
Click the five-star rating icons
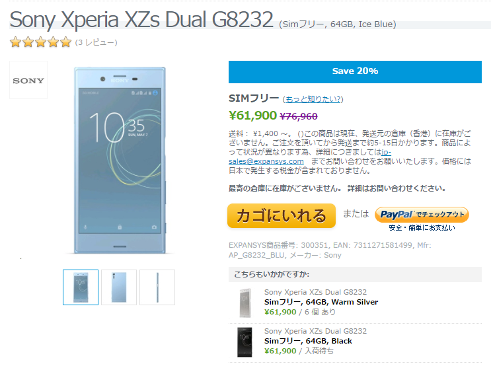(41, 42)
